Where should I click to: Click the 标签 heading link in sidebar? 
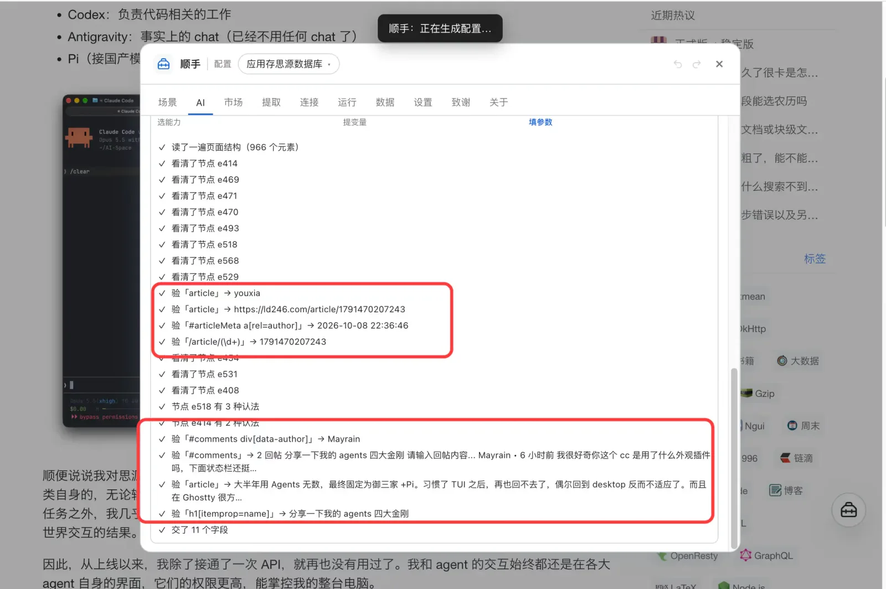coord(815,259)
